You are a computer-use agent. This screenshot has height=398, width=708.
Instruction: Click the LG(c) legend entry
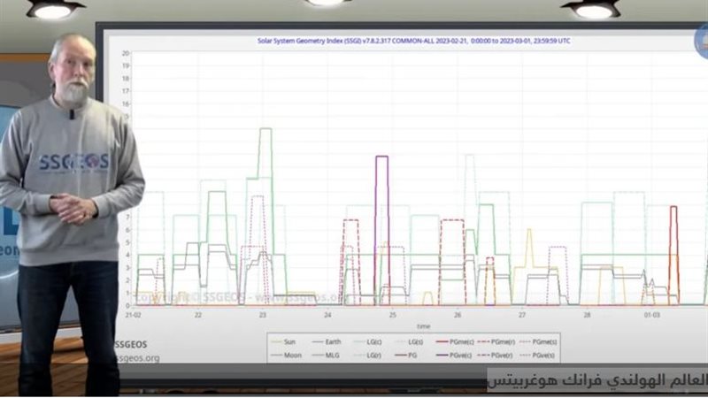point(367,342)
